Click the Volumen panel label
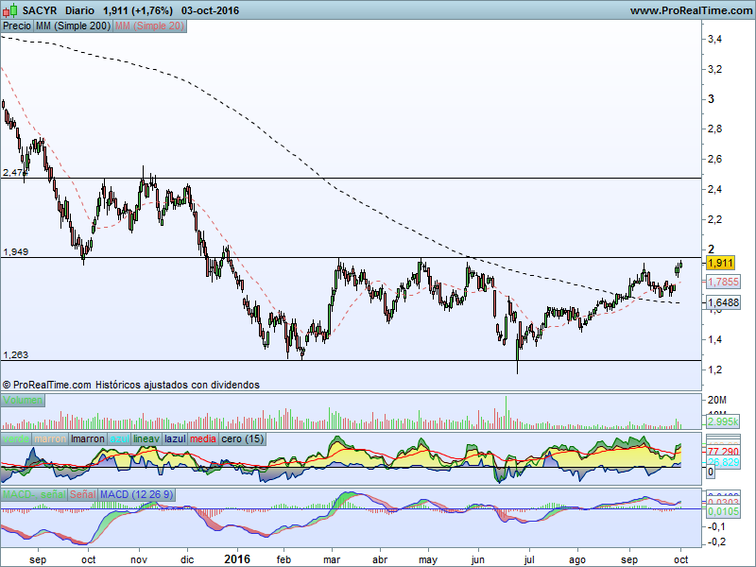Image resolution: width=756 pixels, height=567 pixels. tap(22, 401)
